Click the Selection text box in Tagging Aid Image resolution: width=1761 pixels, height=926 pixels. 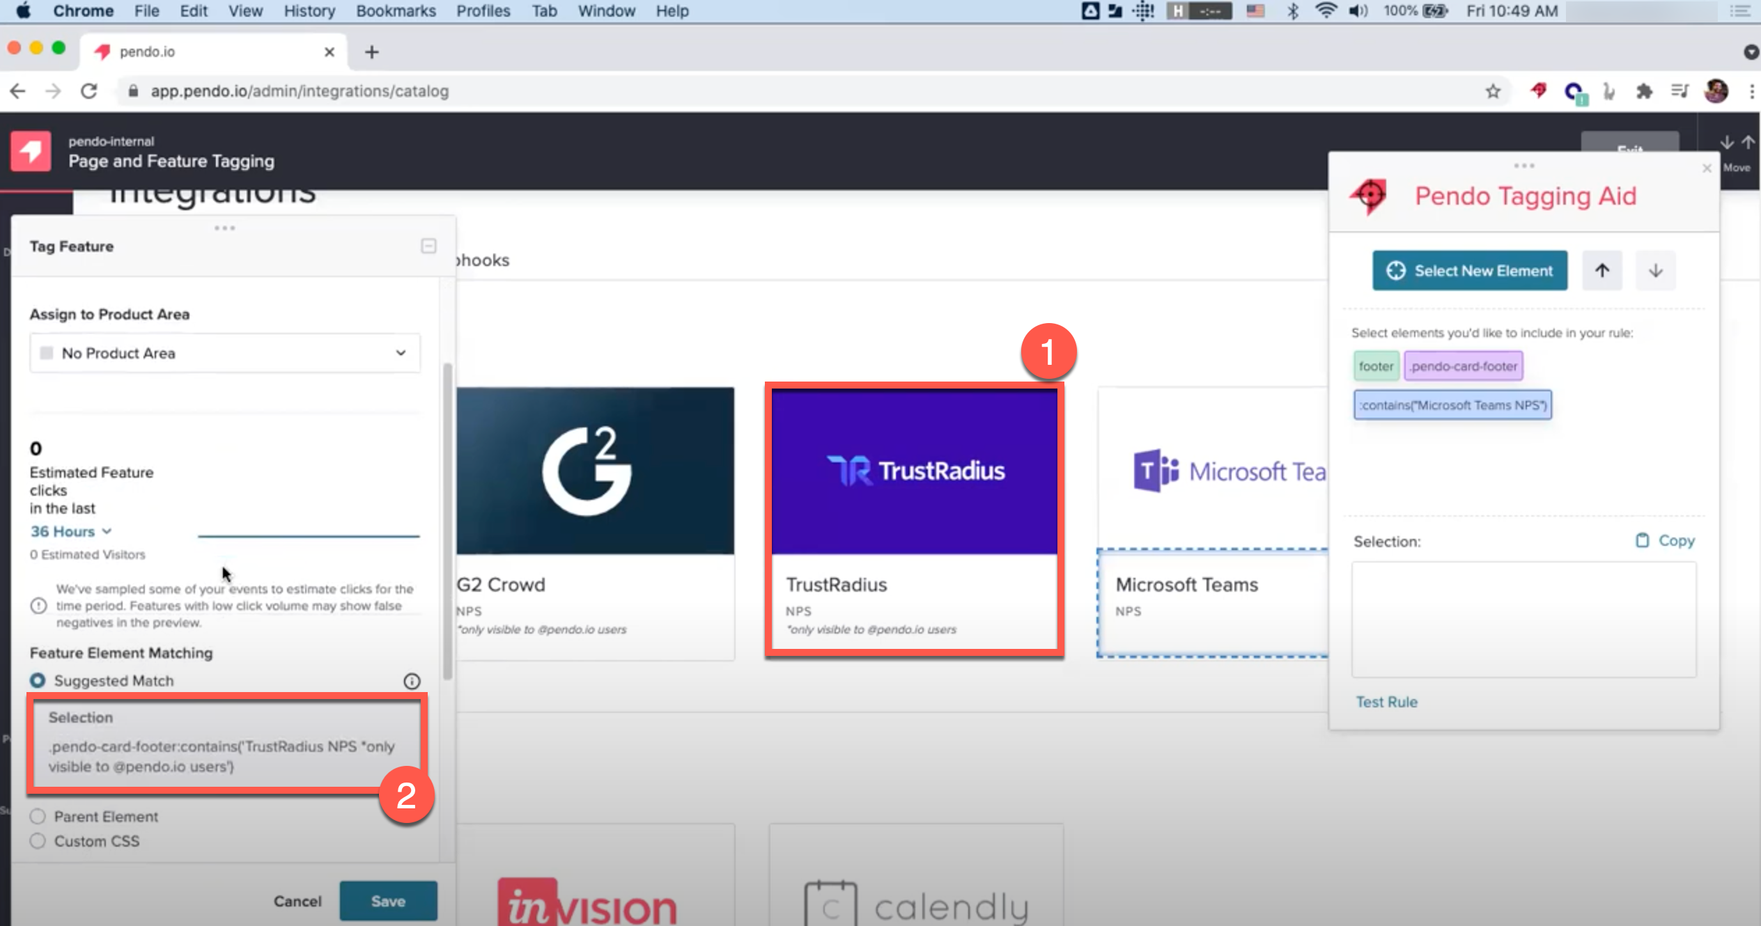tap(1524, 620)
